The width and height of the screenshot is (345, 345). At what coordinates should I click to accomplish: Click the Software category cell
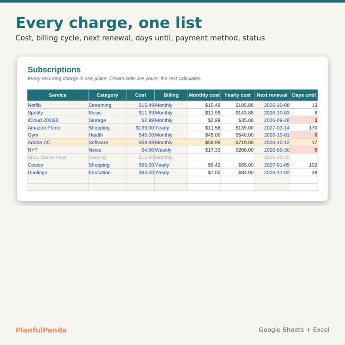[x=107, y=143]
